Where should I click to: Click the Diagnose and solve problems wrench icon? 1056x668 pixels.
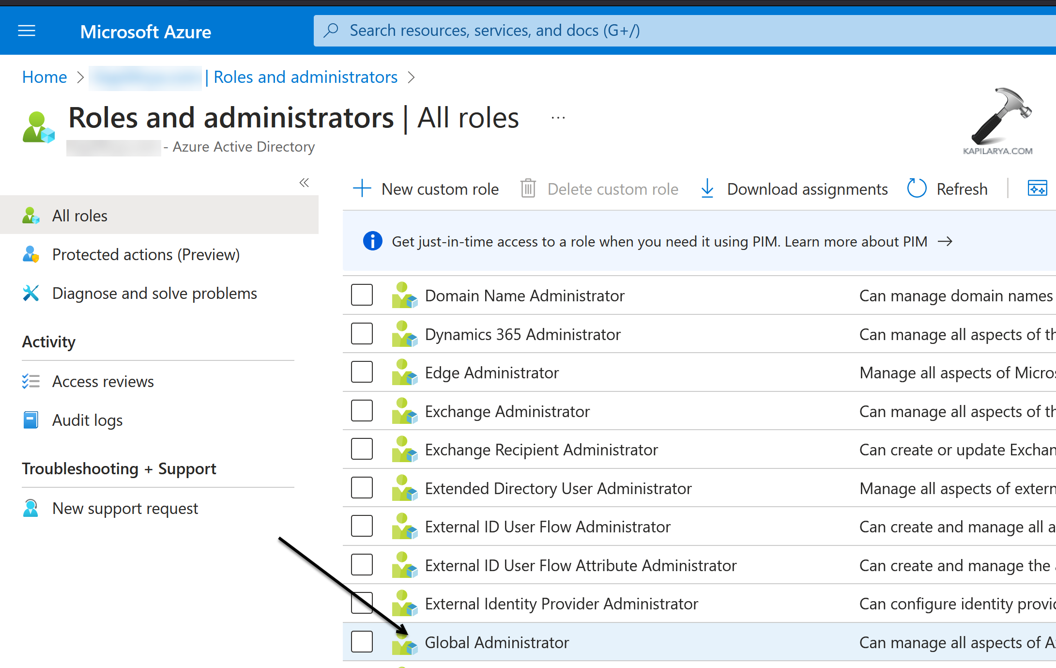31,293
